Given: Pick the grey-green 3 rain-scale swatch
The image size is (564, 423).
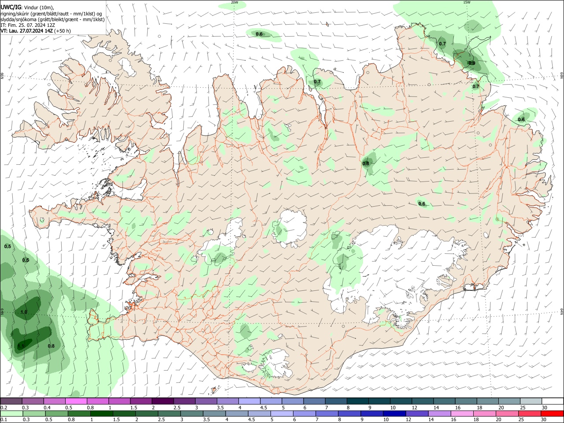Looking at the screenshot, I should [192, 414].
